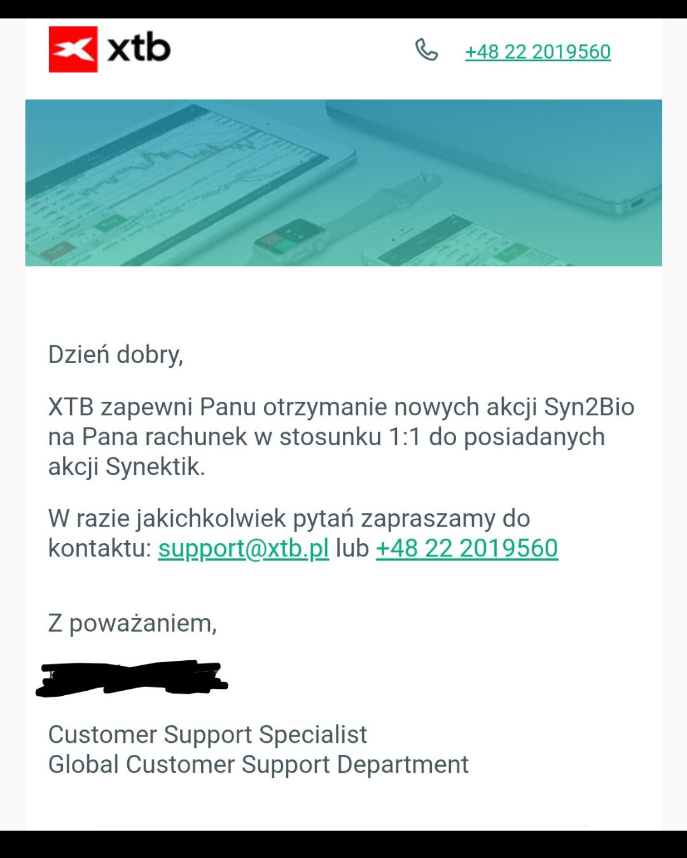Image resolution: width=687 pixels, height=858 pixels.
Task: Click "Global Customer Support Department" text
Action: pyautogui.click(x=258, y=765)
